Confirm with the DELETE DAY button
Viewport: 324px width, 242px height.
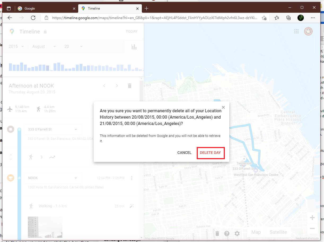point(211,153)
